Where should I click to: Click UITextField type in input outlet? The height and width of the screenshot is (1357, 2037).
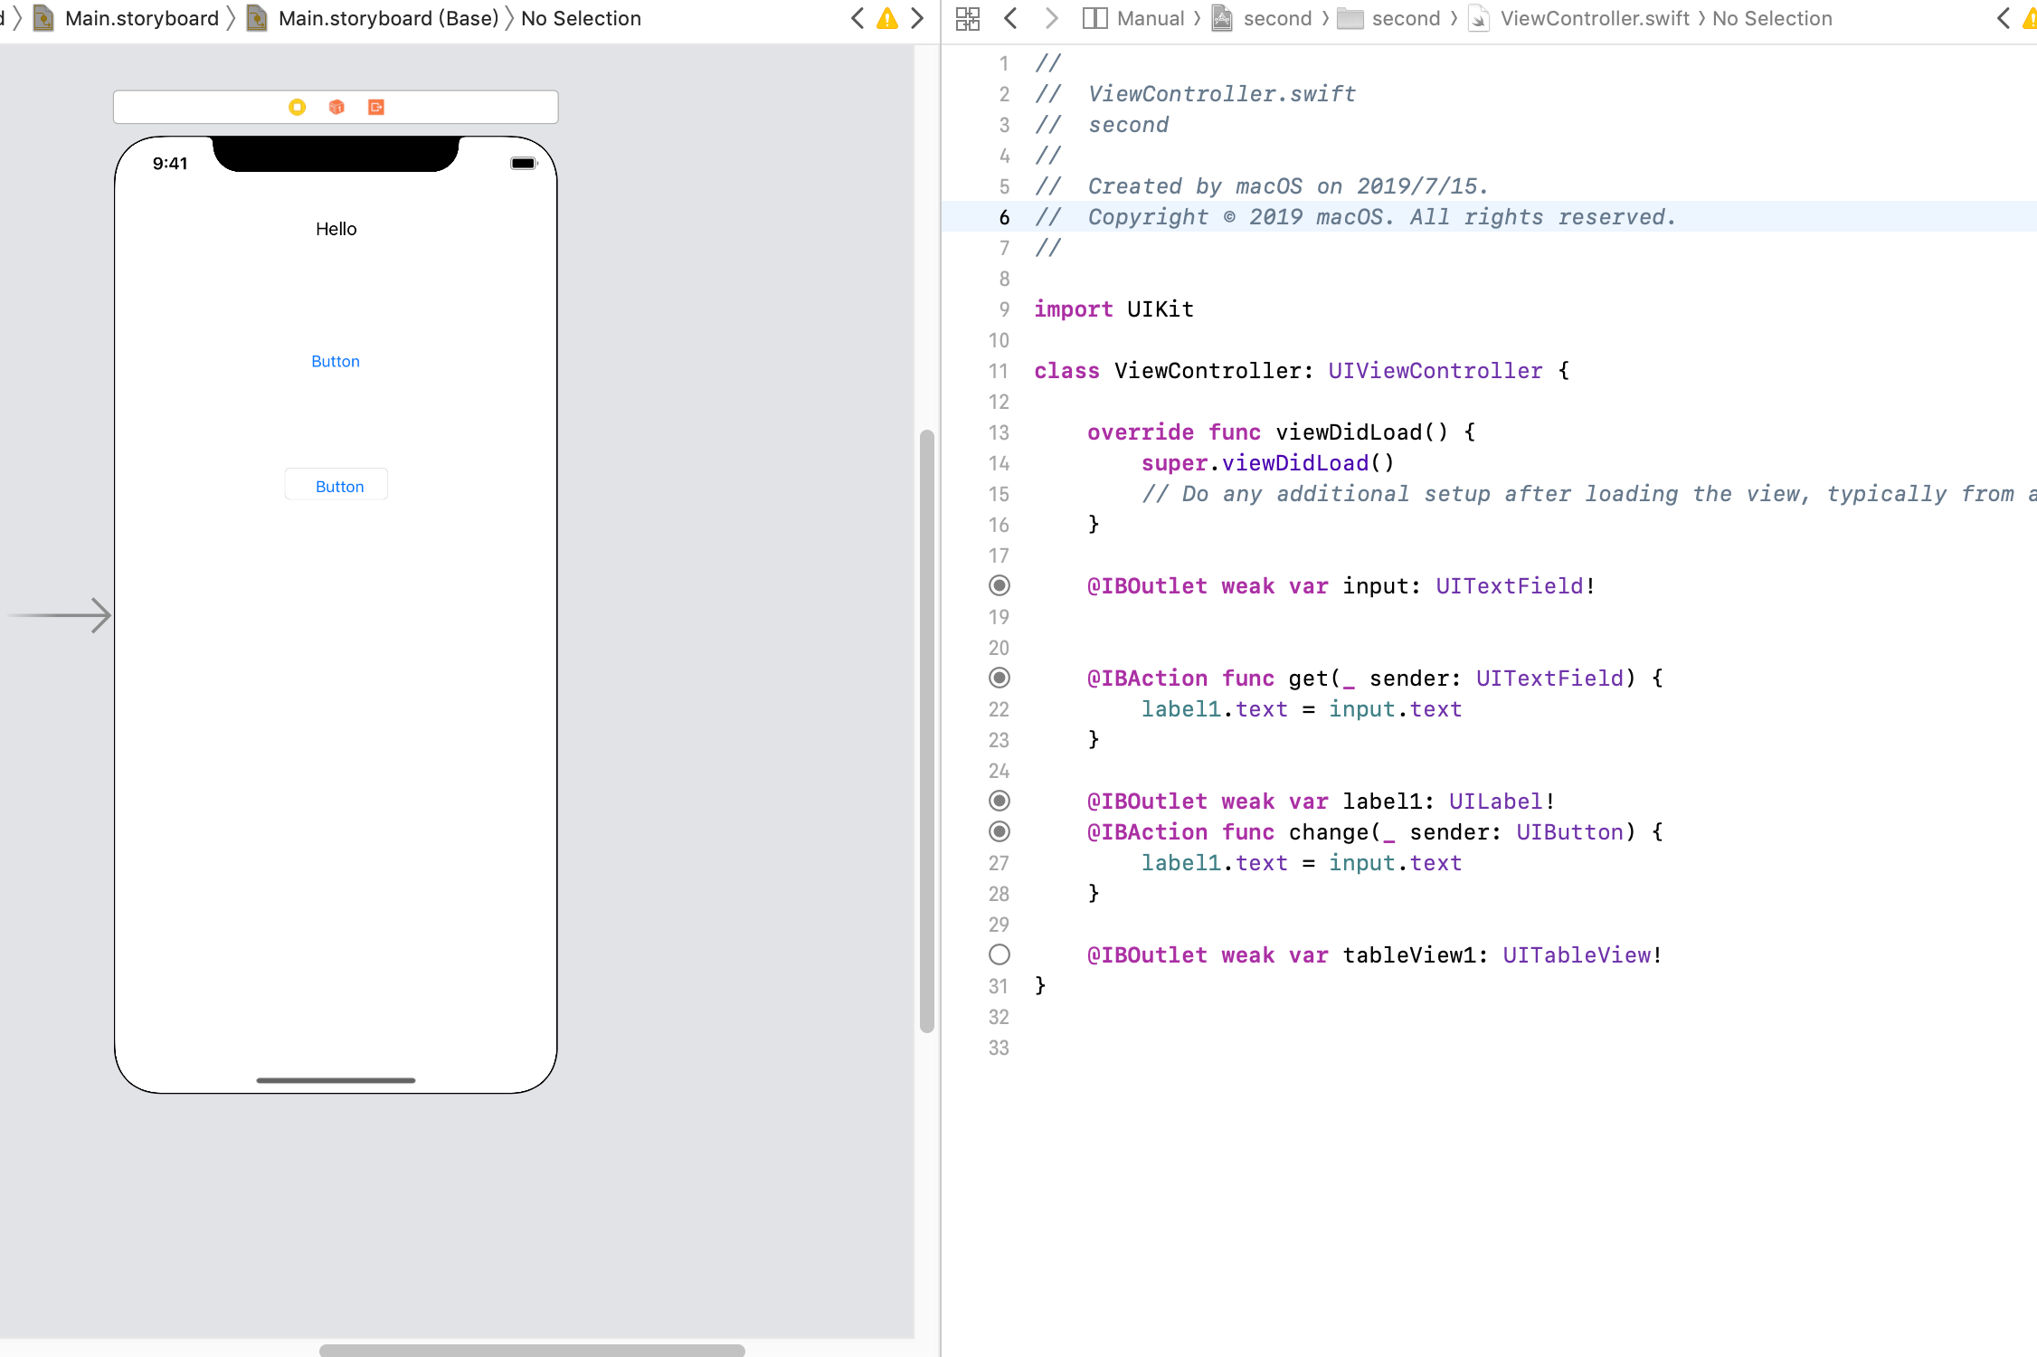tap(1510, 586)
